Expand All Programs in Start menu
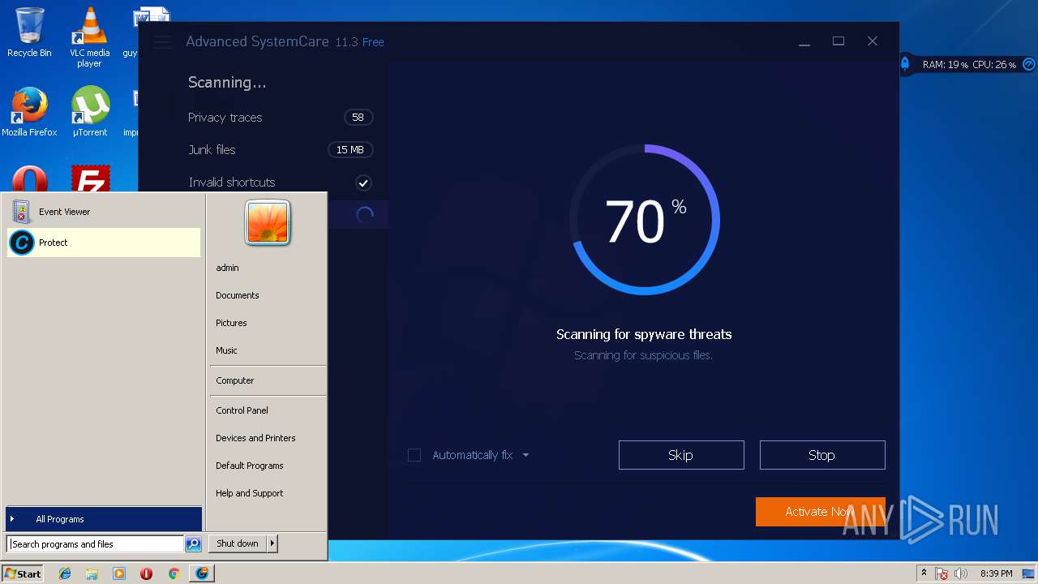 (104, 519)
